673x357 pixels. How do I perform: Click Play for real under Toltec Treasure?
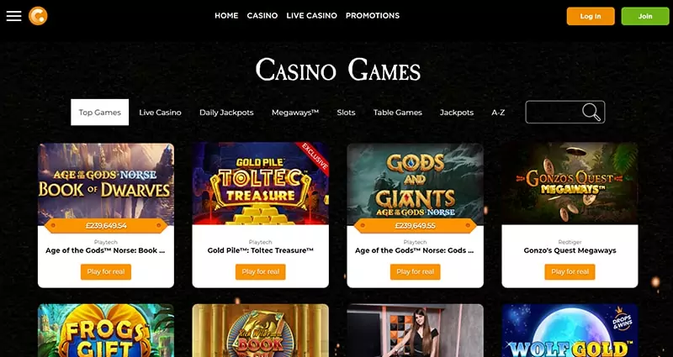[261, 271]
